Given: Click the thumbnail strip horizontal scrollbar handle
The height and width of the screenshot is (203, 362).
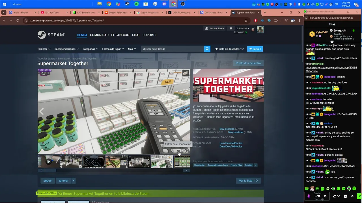Looking at the screenshot, I should point(51,170).
